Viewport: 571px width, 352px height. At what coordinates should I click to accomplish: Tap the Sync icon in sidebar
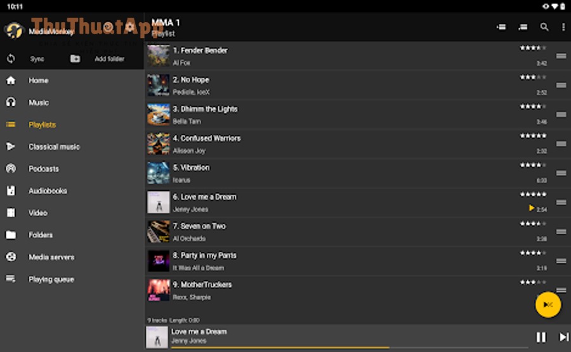point(11,58)
